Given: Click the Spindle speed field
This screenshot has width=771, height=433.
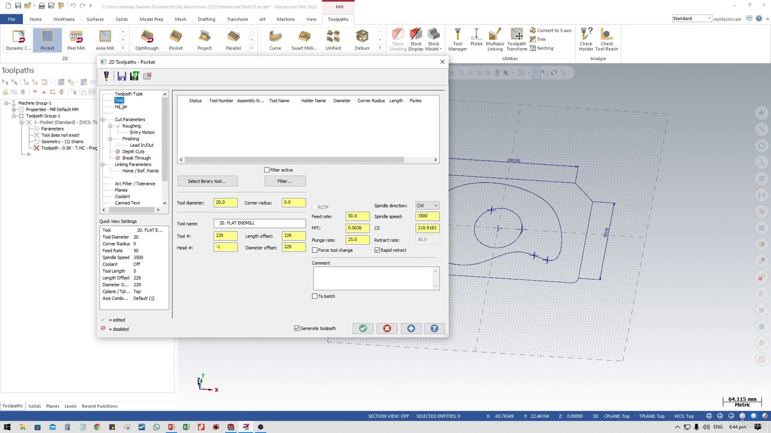Looking at the screenshot, I should (428, 216).
